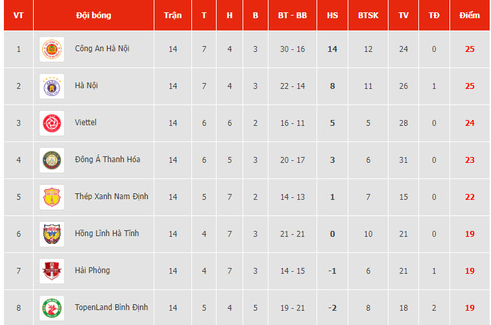491x325 pixels.
Task: Open the Công An Hà Nội team link
Action: click(102, 49)
